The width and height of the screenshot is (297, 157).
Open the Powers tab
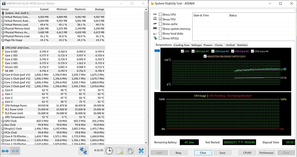click(x=208, y=45)
